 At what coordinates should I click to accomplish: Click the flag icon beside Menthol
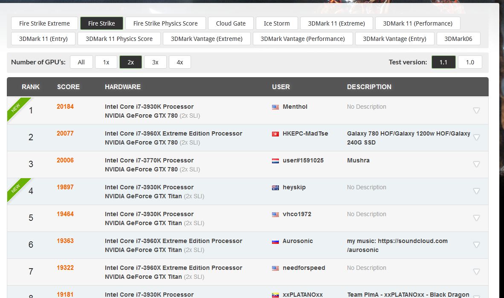pyautogui.click(x=275, y=107)
